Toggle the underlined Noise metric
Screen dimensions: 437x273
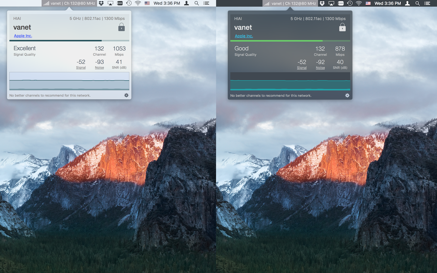pyautogui.click(x=100, y=67)
